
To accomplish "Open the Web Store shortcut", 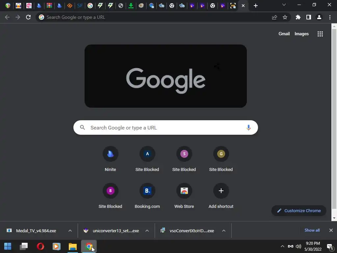I will tap(184, 196).
